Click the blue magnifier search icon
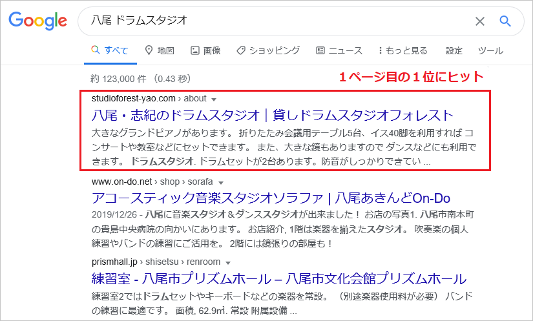Image resolution: width=533 pixels, height=321 pixels. pos(505,21)
